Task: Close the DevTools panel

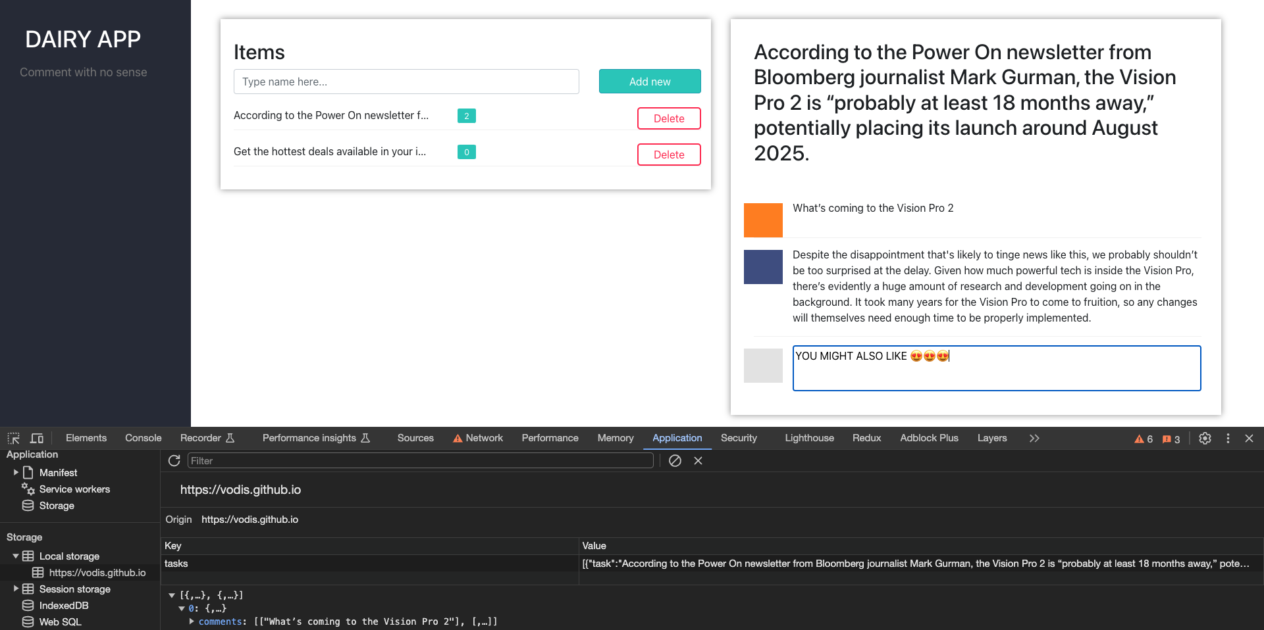Action: [1249, 438]
